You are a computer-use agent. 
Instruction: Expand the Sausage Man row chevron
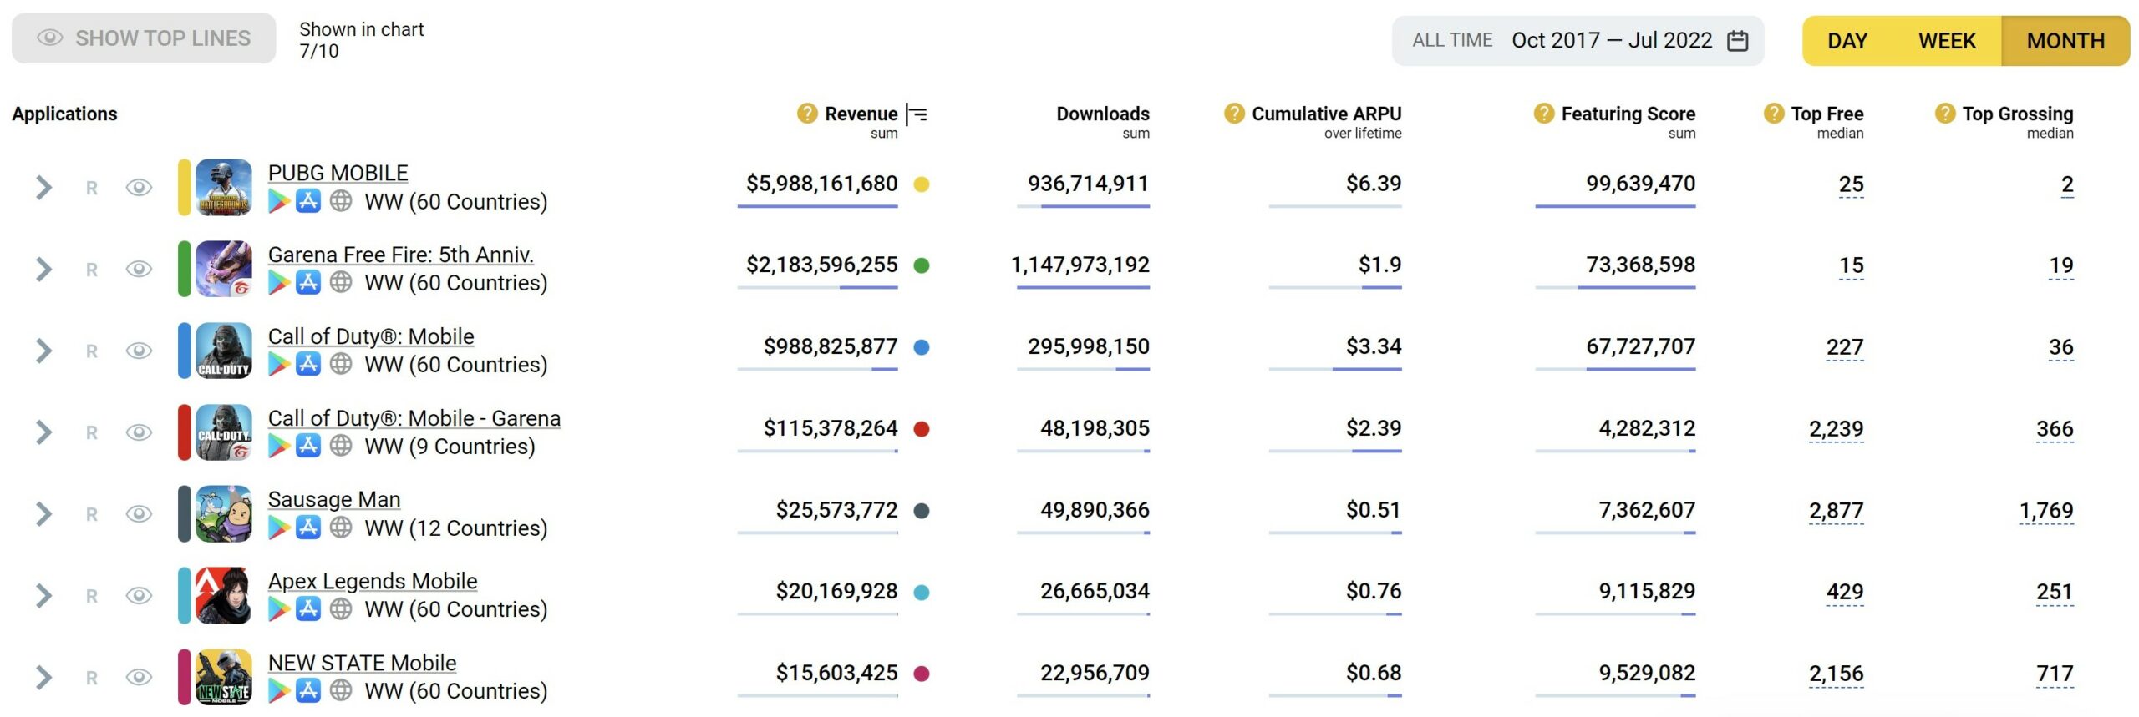44,514
